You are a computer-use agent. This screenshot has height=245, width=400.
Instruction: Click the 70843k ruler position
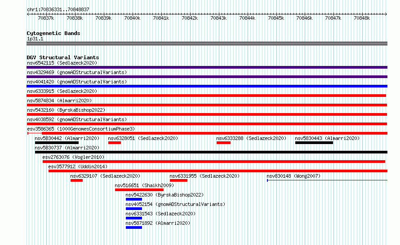[218, 18]
